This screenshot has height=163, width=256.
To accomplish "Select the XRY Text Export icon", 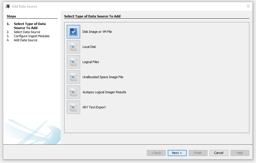I will 73,107.
